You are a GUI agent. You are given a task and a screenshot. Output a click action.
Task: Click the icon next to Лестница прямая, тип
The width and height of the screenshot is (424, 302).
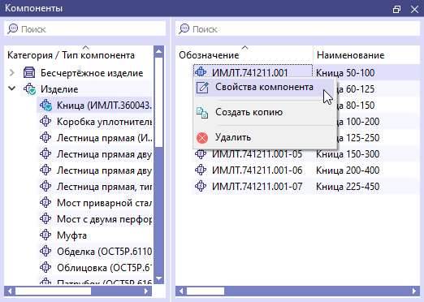tap(45, 186)
